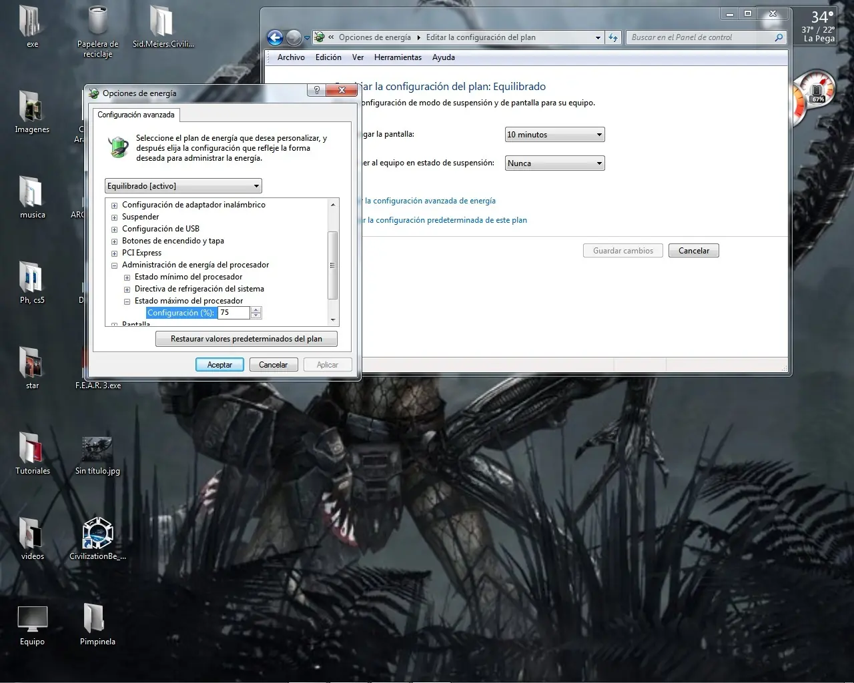Image resolution: width=854 pixels, height=683 pixels.
Task: Open the Equipo desktop icon
Action: [32, 626]
